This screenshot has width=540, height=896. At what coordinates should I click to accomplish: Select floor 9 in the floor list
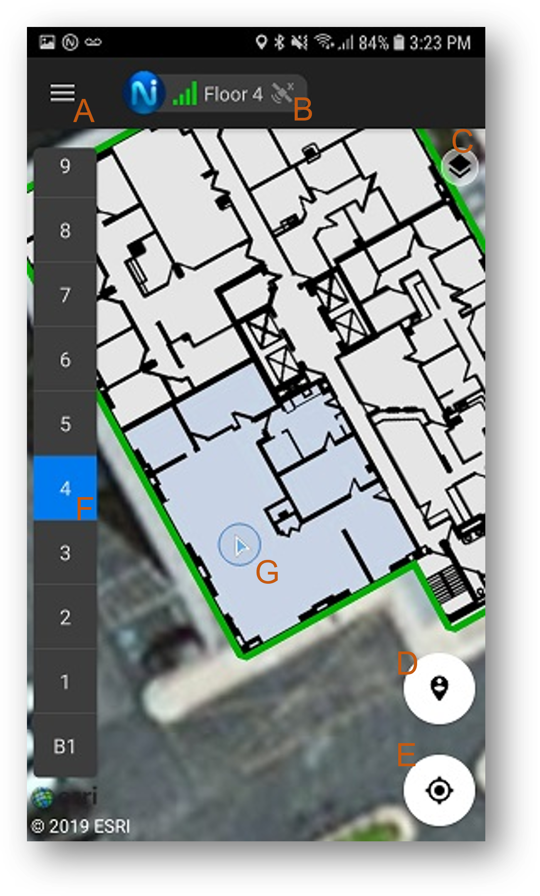[x=65, y=166]
